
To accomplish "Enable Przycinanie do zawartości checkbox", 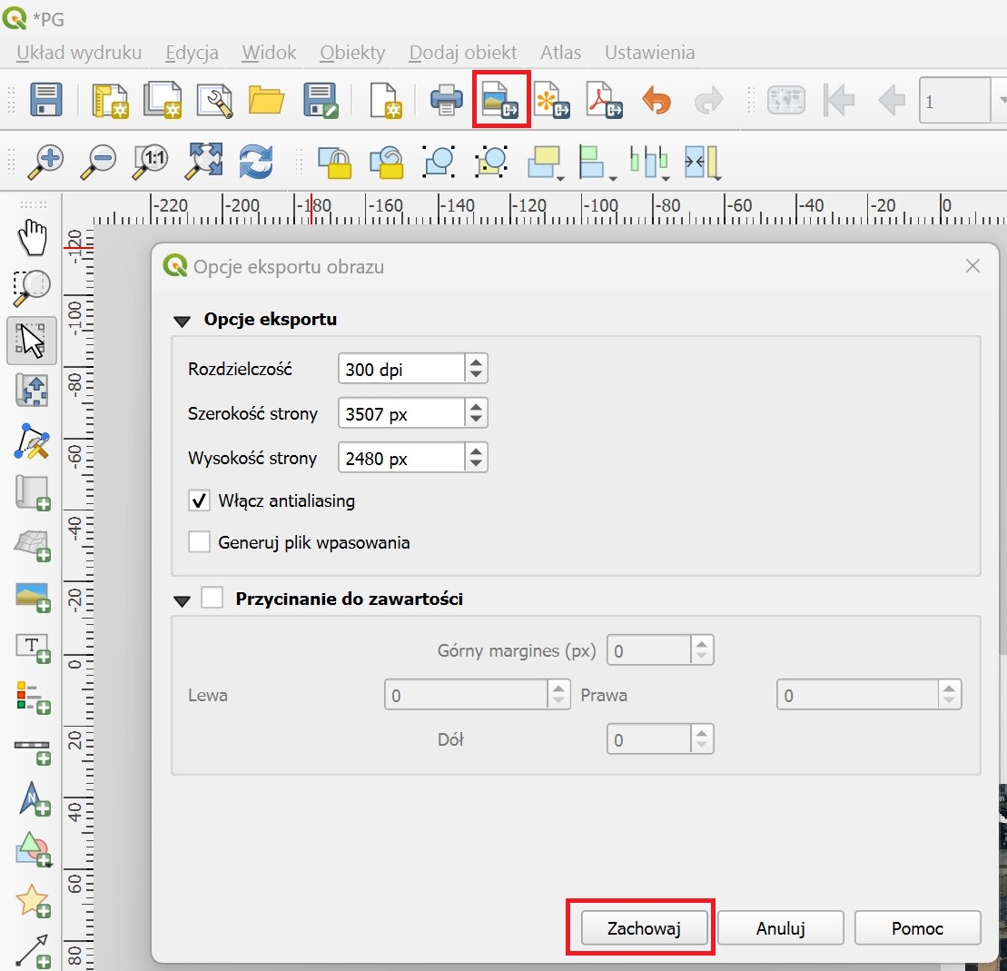I will [x=212, y=598].
